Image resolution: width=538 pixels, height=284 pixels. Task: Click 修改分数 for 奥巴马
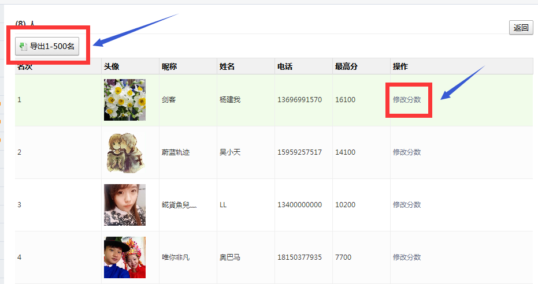coord(407,257)
